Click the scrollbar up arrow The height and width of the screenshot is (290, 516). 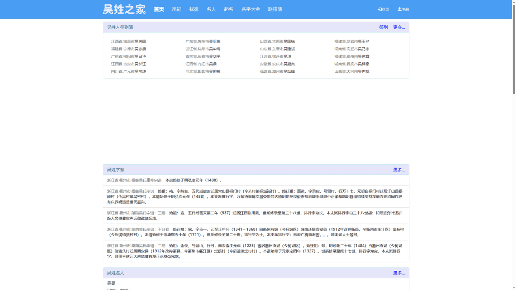pos(514,2)
